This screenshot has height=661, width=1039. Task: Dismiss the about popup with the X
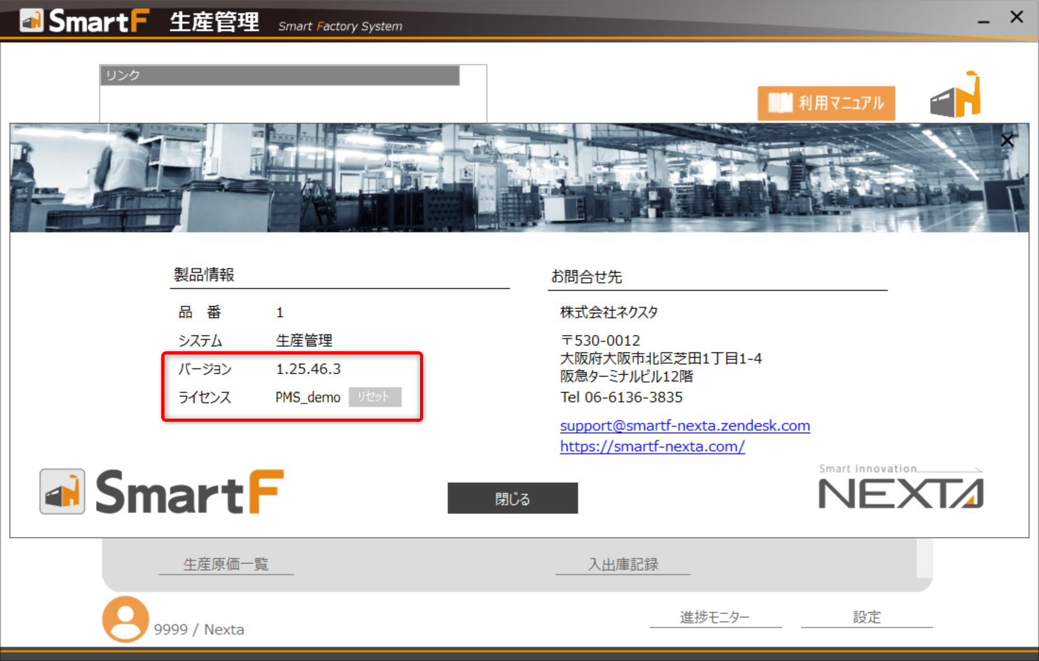[1007, 140]
